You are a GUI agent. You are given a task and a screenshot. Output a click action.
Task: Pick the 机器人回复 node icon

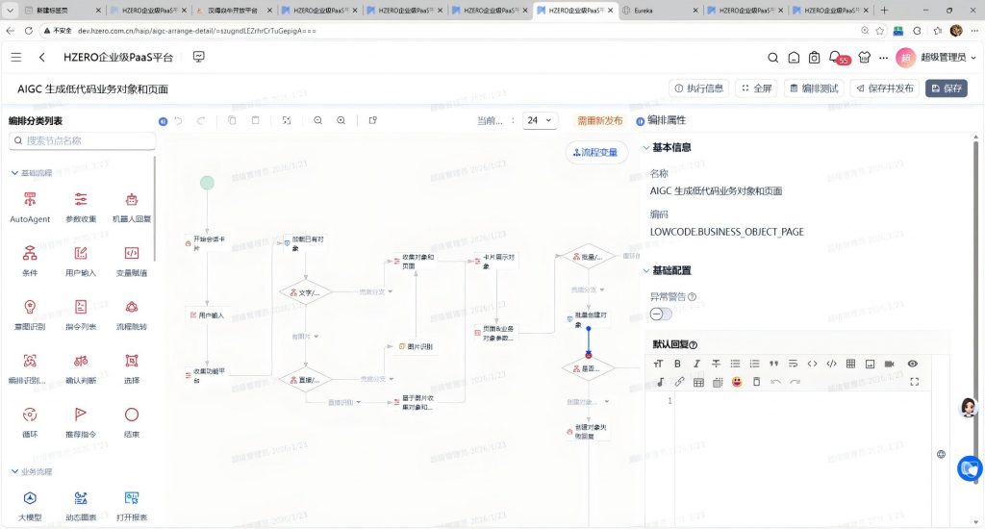pyautogui.click(x=132, y=199)
